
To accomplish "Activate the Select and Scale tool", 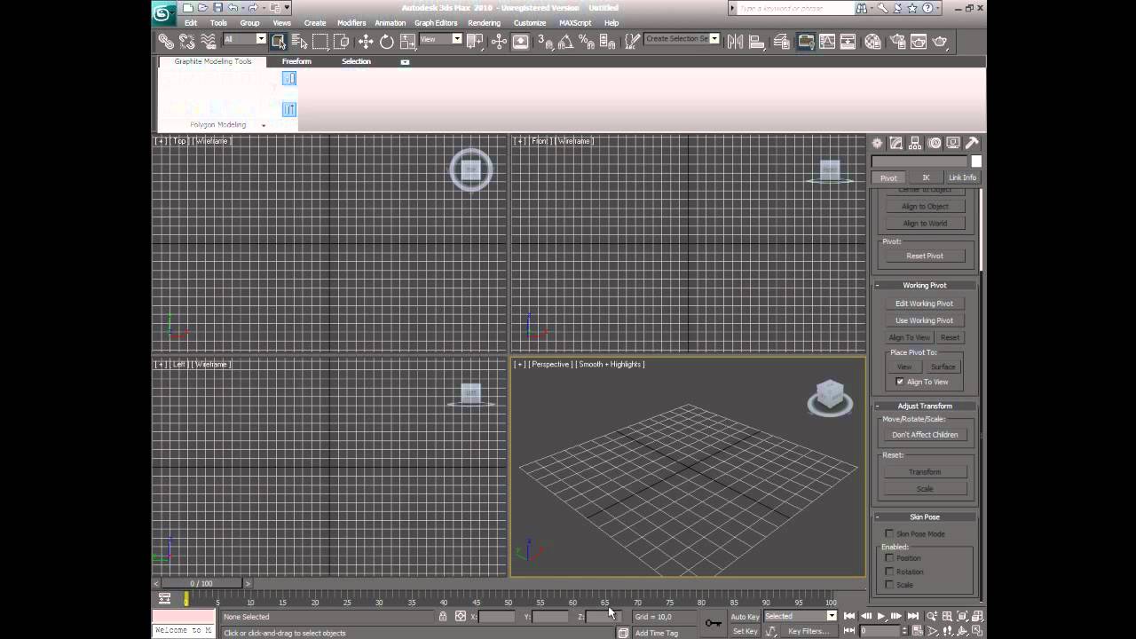I will (x=407, y=41).
